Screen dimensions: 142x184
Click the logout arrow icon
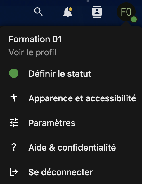pos(13,172)
